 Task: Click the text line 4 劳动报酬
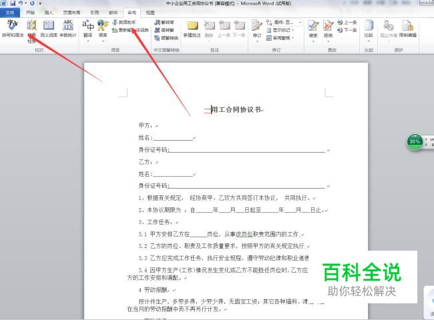click(156, 290)
